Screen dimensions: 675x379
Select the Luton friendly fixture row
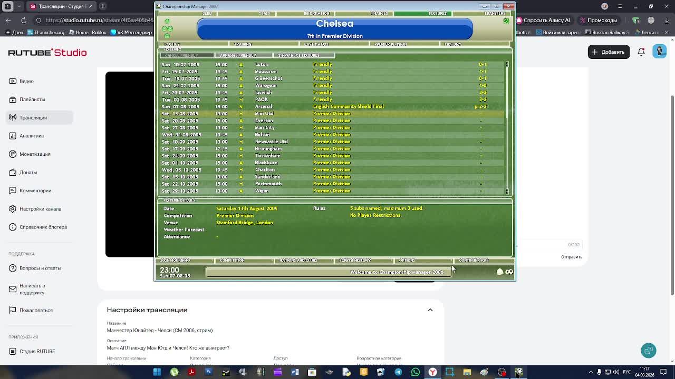tap(332, 64)
